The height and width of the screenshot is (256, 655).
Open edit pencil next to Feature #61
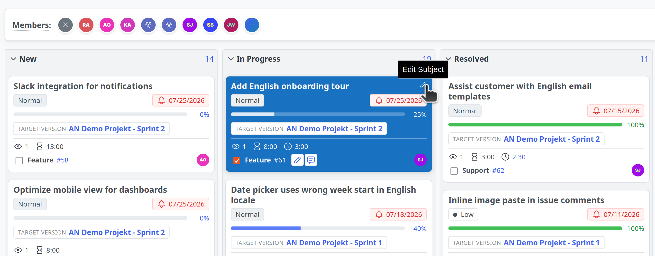tap(297, 160)
